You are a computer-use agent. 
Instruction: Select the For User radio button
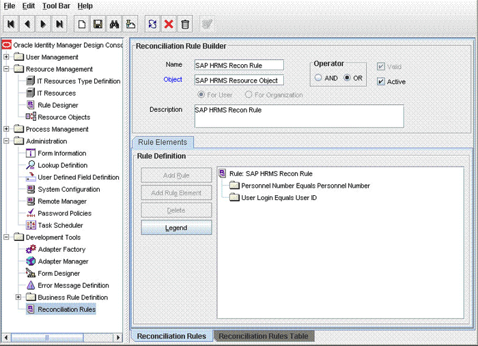click(201, 94)
